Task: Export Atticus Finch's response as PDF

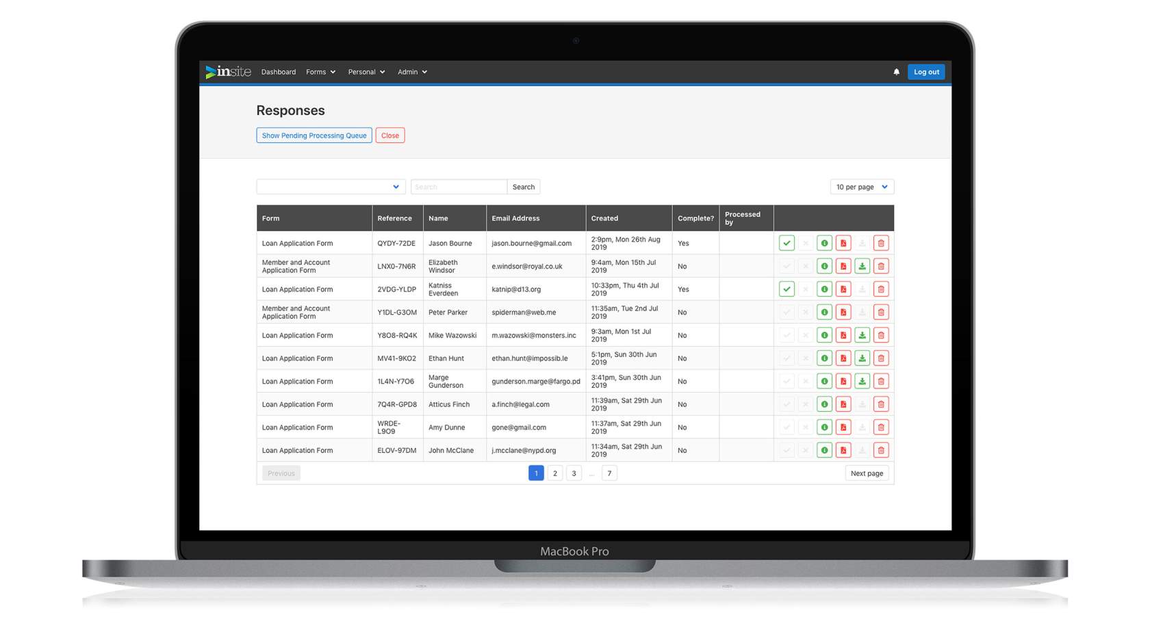Action: (x=843, y=404)
